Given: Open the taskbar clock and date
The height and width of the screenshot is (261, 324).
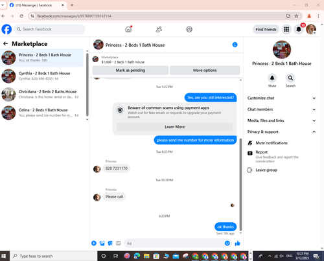Looking at the screenshot, I should (302, 256).
